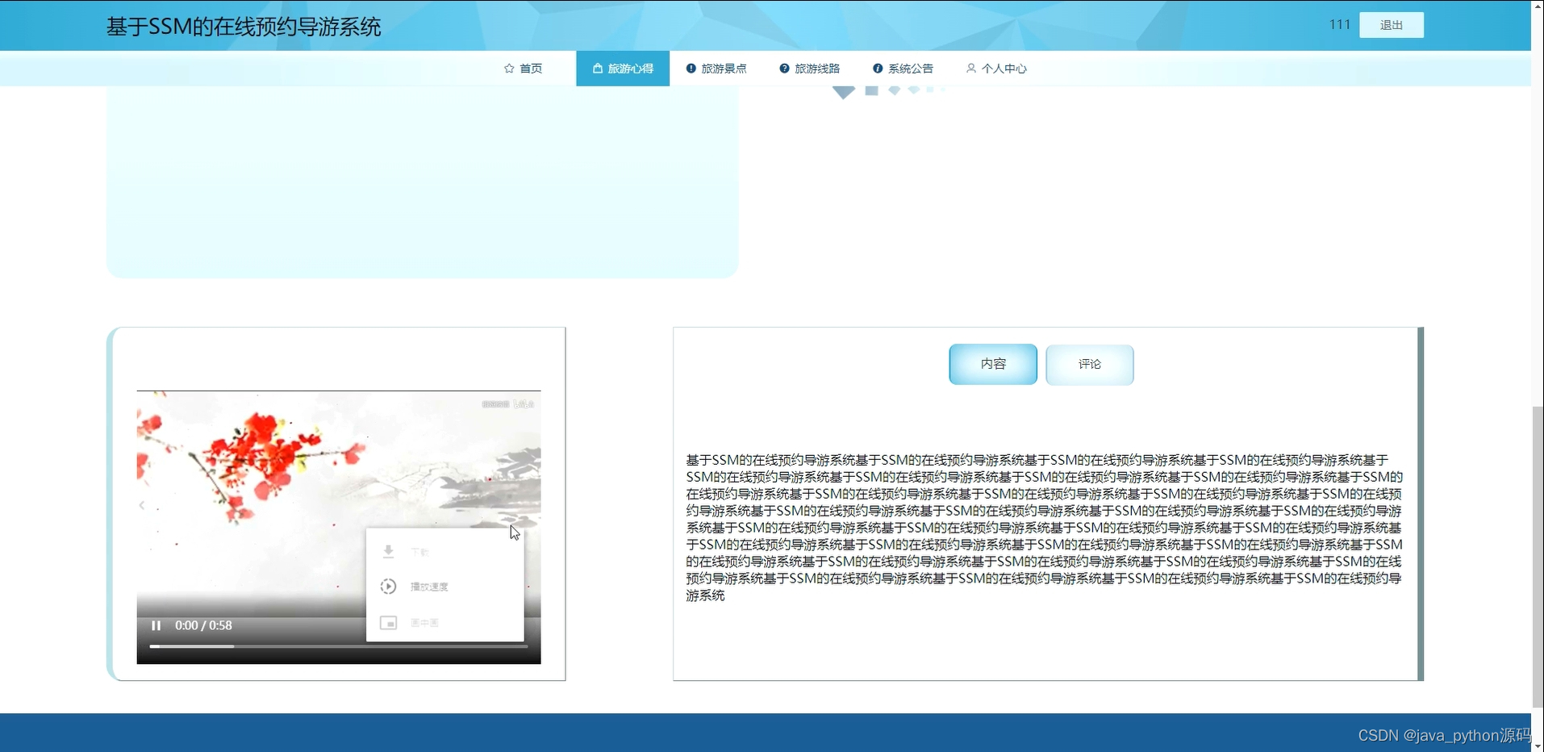Click the 退出 logout button

1392,25
